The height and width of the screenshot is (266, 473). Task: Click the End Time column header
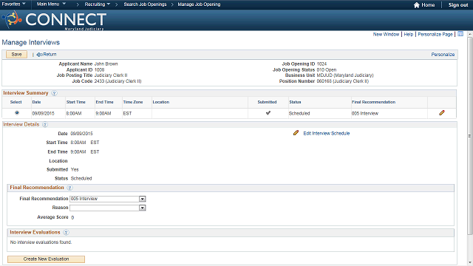click(x=104, y=102)
